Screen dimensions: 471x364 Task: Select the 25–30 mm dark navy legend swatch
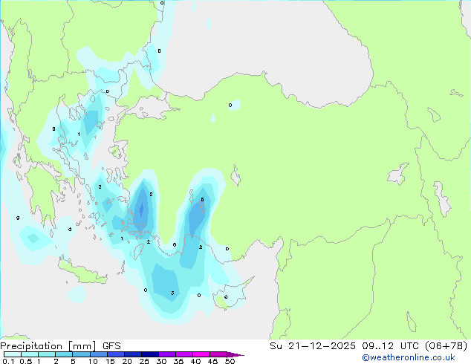150,354
